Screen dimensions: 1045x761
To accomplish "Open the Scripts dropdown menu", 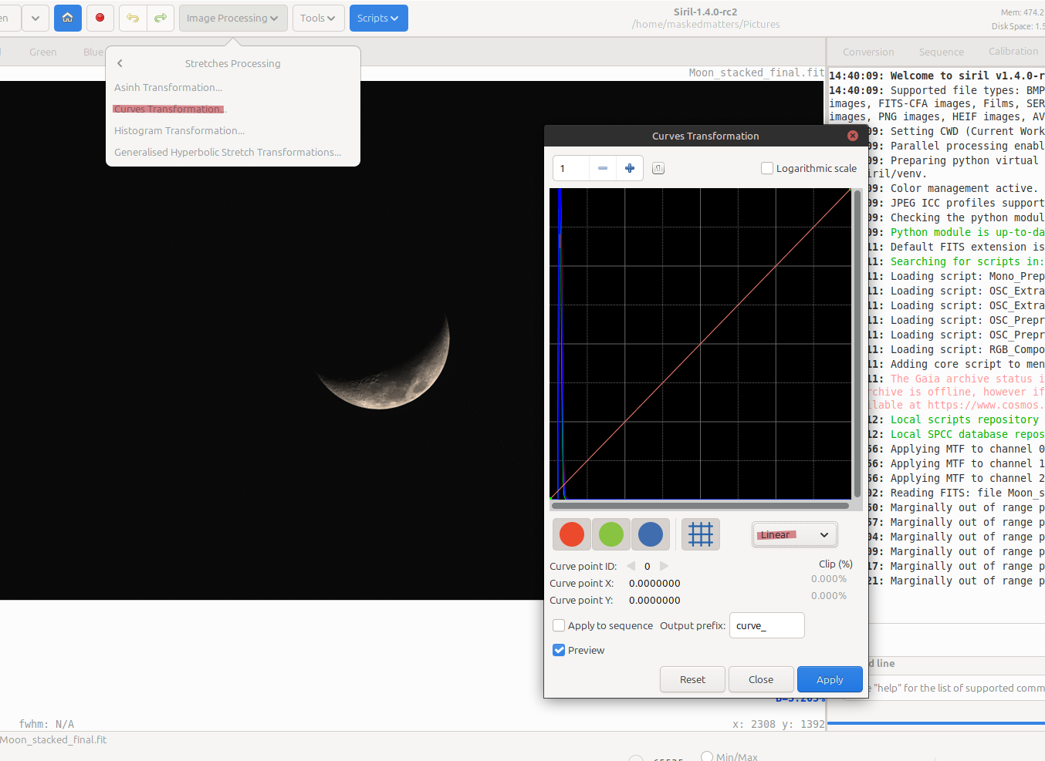I will 378,18.
